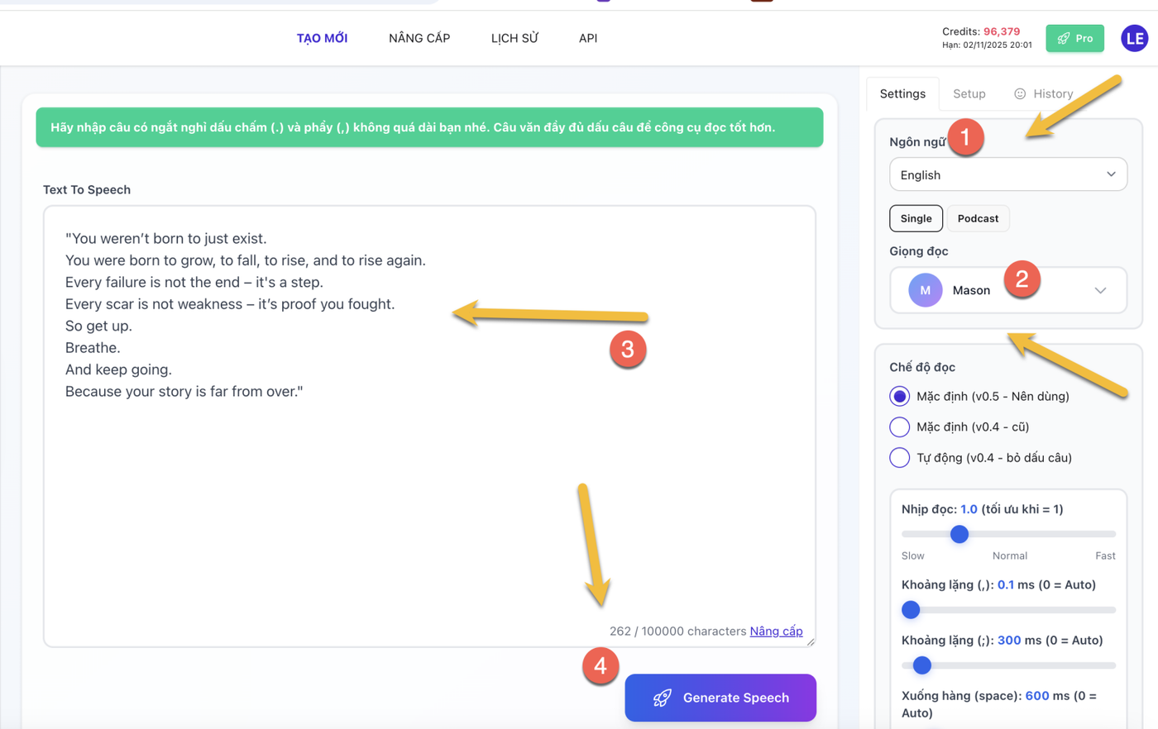Click the green punctuation tip banner

pyautogui.click(x=429, y=127)
